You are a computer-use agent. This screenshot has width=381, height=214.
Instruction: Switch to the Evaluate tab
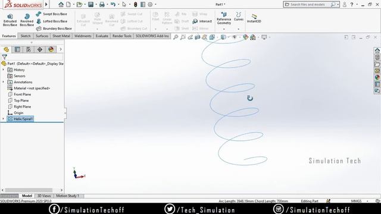[102, 36]
